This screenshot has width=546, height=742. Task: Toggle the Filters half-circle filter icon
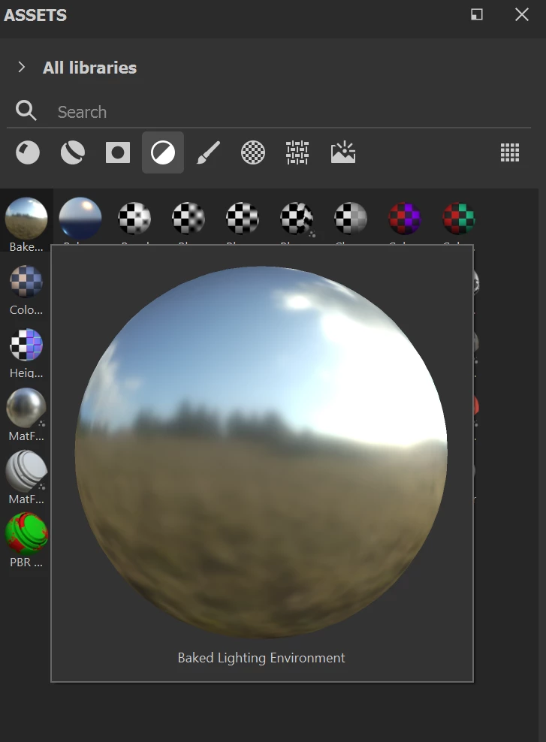coord(163,152)
